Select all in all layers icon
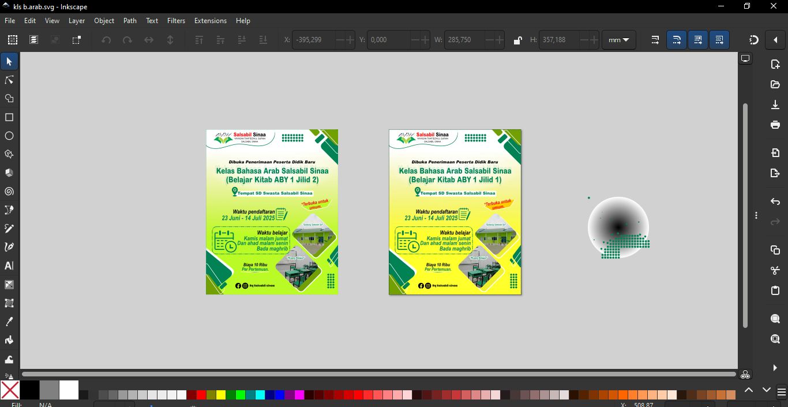The image size is (788, 407). point(34,40)
